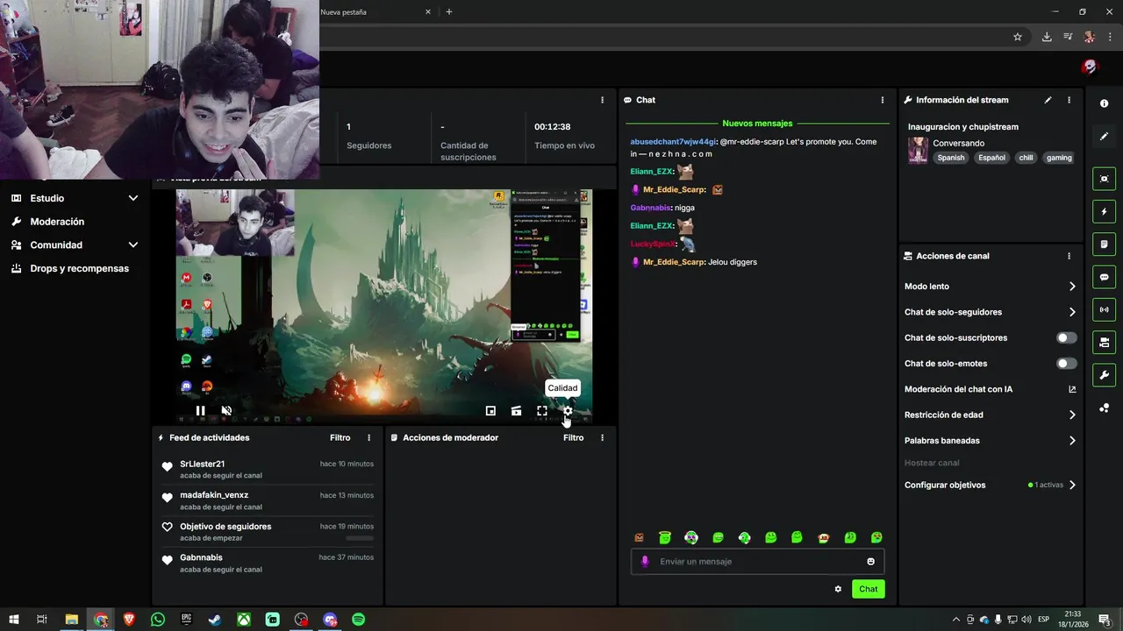Click purple microphone badge in chat input
This screenshot has height=631, width=1123.
645,562
